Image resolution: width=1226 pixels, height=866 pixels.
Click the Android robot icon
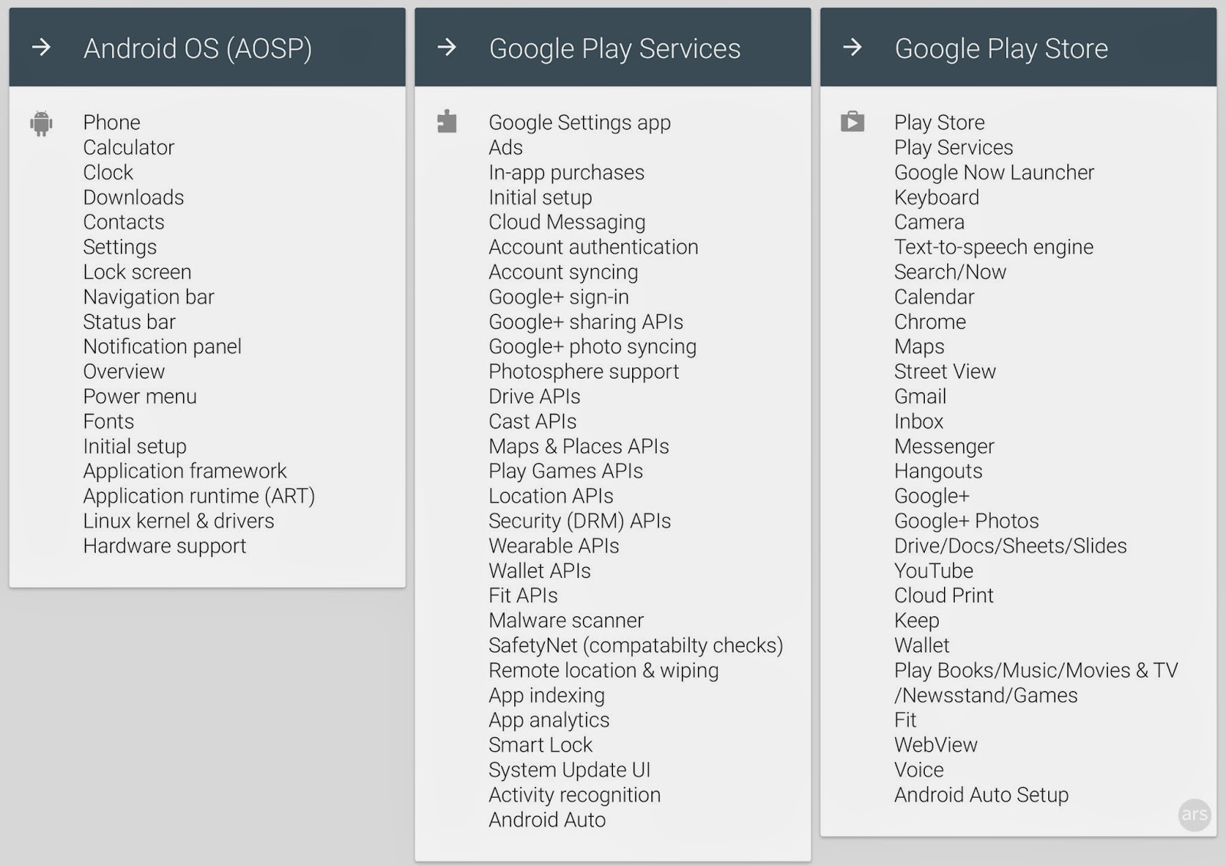point(42,123)
